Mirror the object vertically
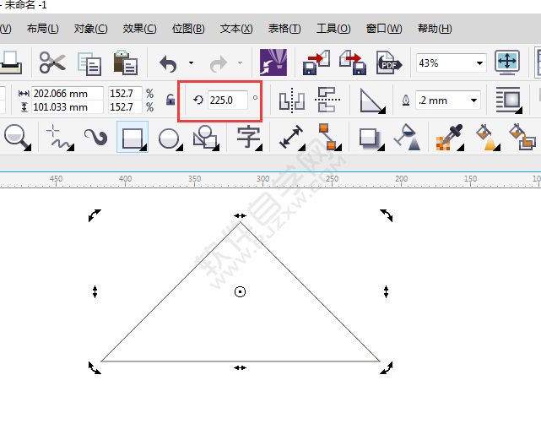The image size is (541, 429). pos(327,100)
